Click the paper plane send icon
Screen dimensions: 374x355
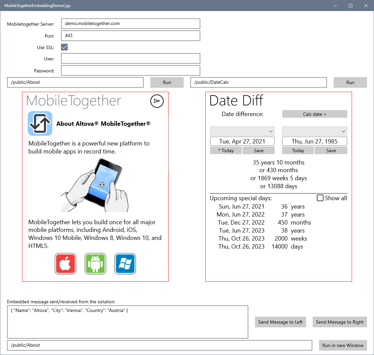(x=157, y=101)
